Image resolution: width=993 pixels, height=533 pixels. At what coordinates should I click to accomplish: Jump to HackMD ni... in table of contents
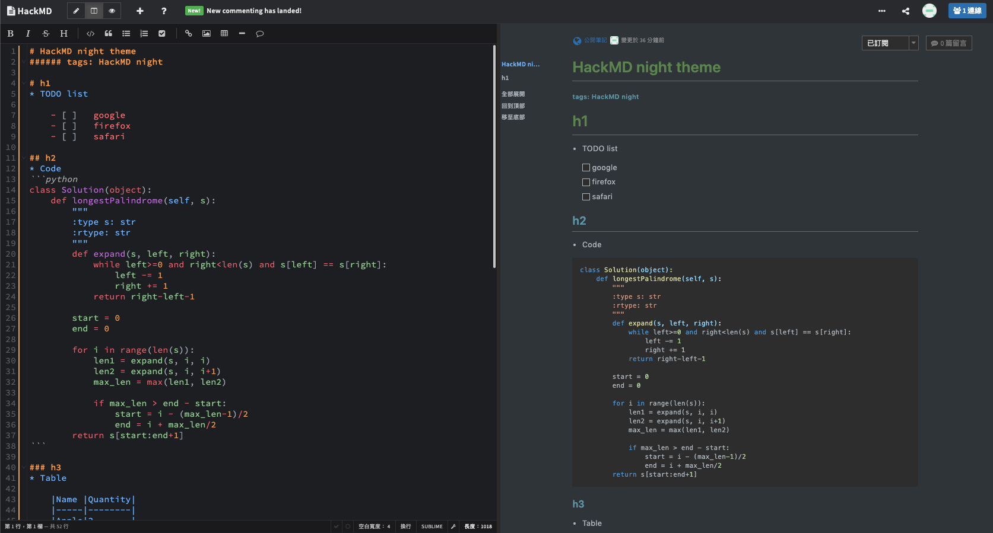[x=521, y=64]
